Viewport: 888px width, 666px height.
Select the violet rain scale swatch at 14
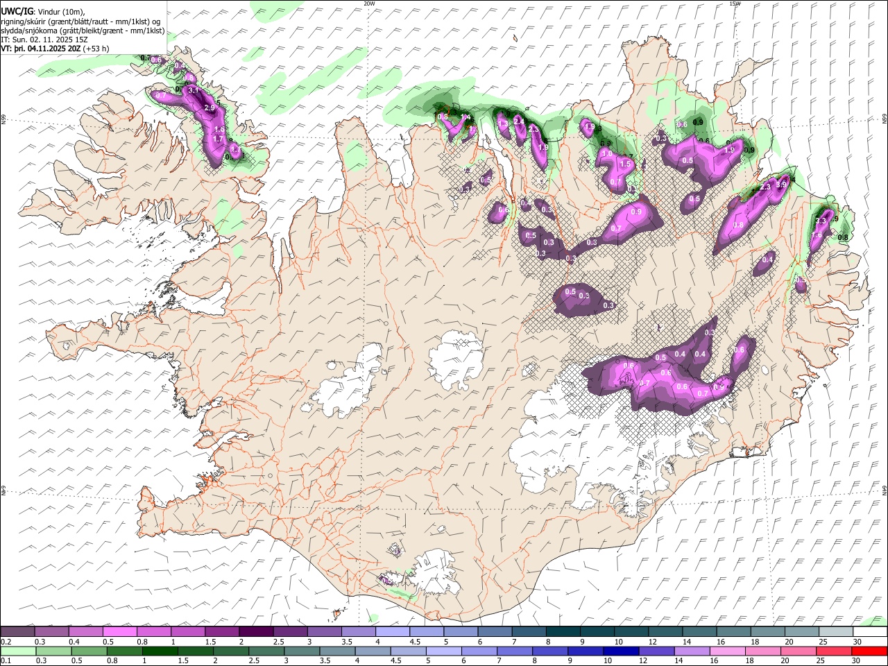[692, 651]
